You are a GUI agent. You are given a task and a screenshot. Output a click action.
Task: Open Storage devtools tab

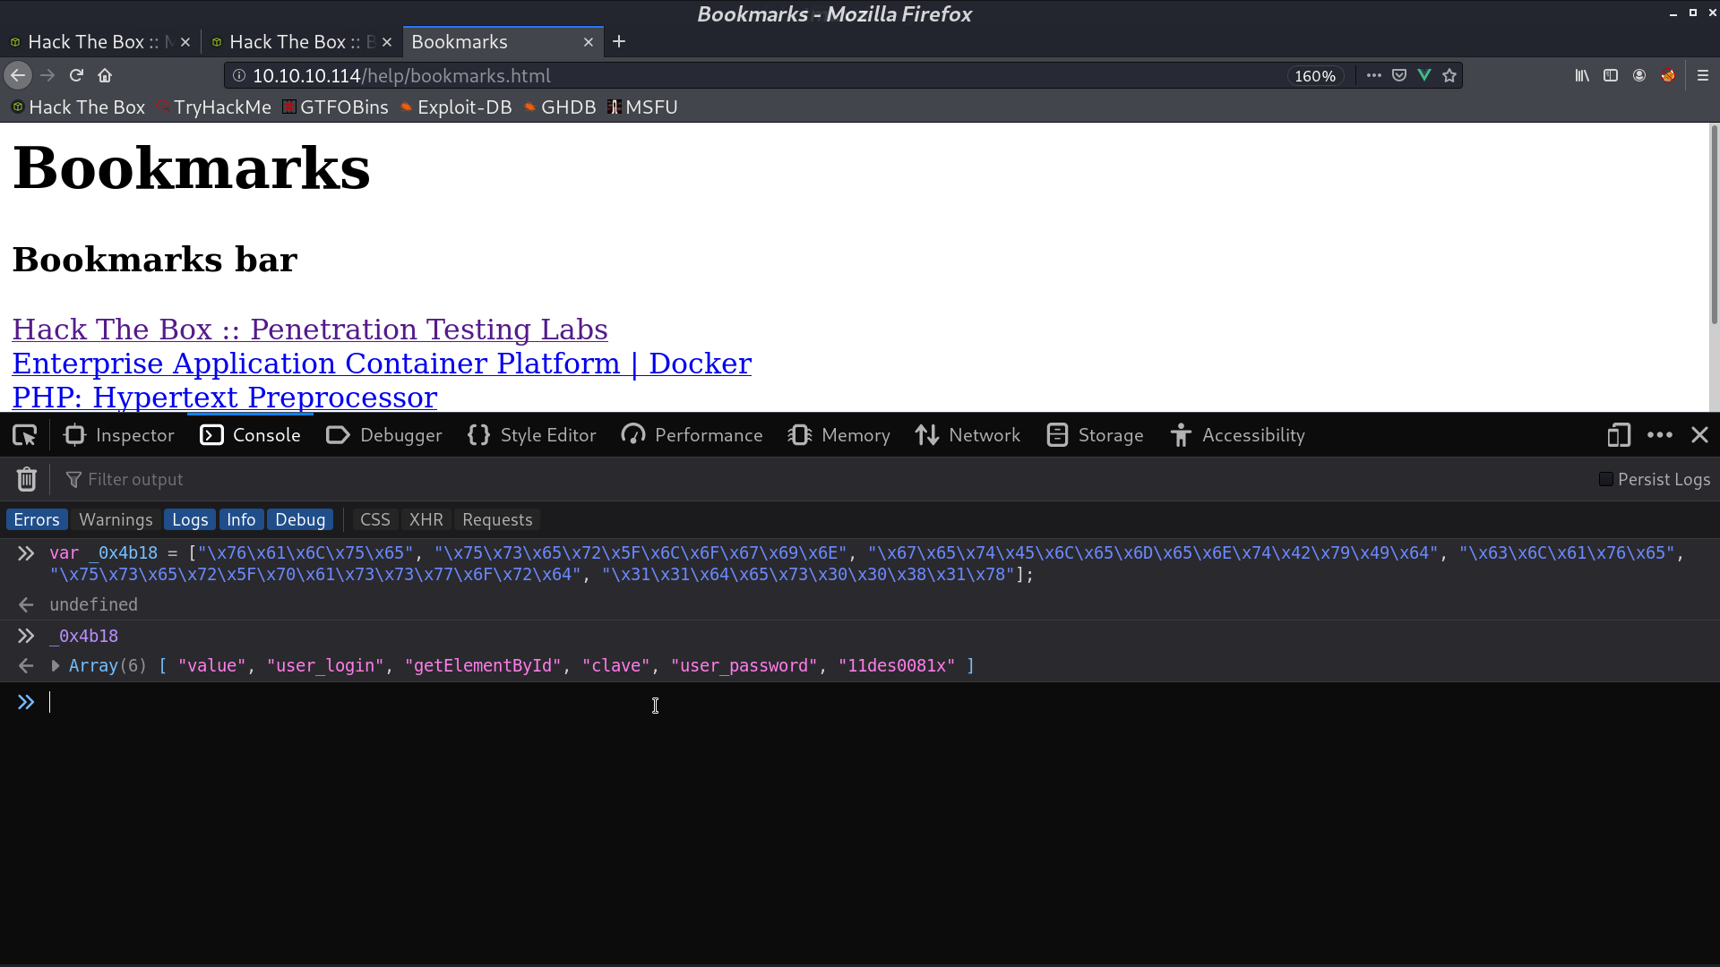1095,435
